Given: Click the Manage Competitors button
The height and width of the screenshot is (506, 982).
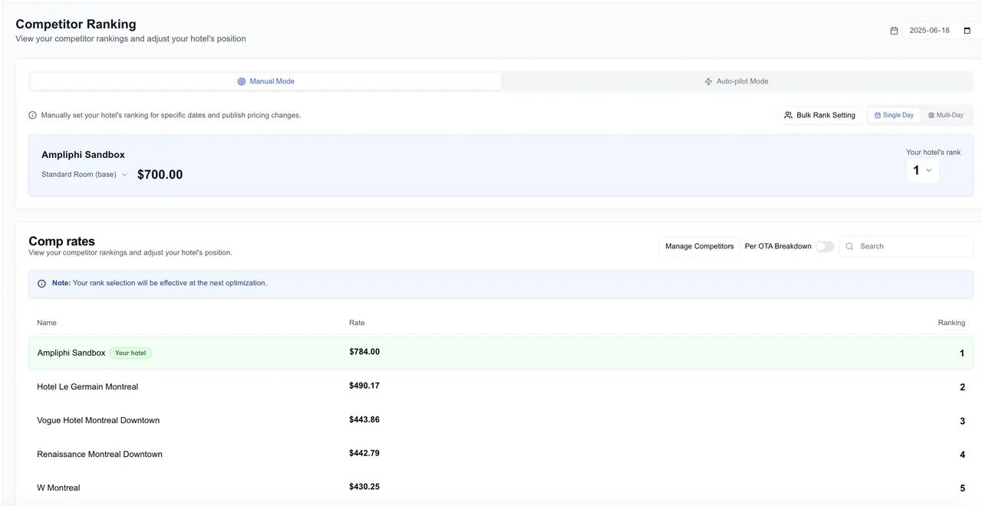Looking at the screenshot, I should tap(699, 246).
